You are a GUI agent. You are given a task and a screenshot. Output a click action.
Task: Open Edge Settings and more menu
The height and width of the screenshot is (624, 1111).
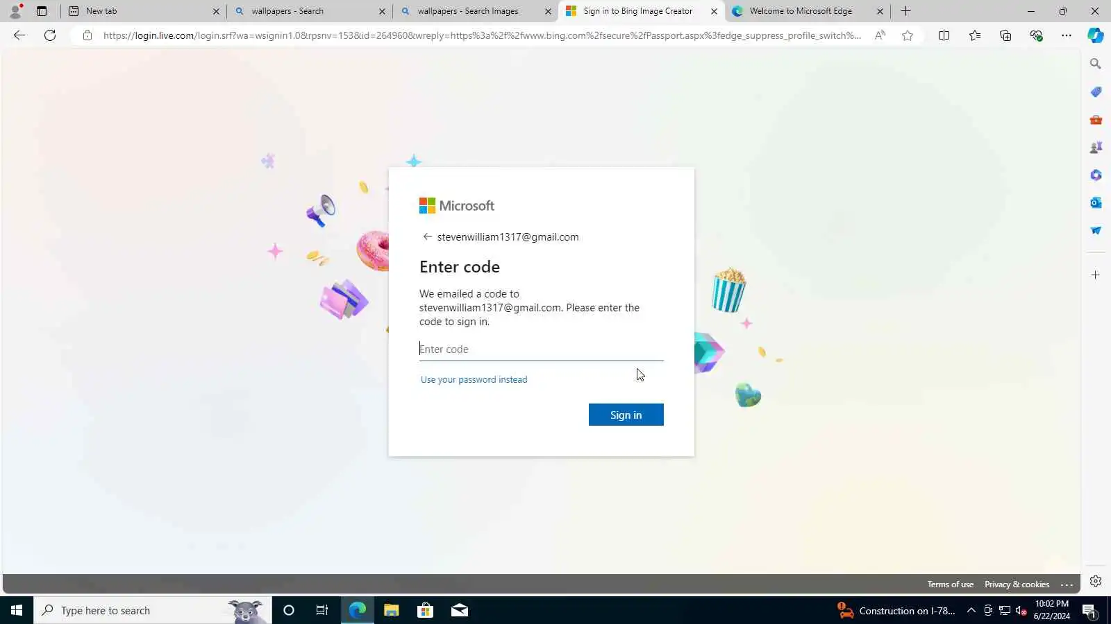[x=1067, y=35]
